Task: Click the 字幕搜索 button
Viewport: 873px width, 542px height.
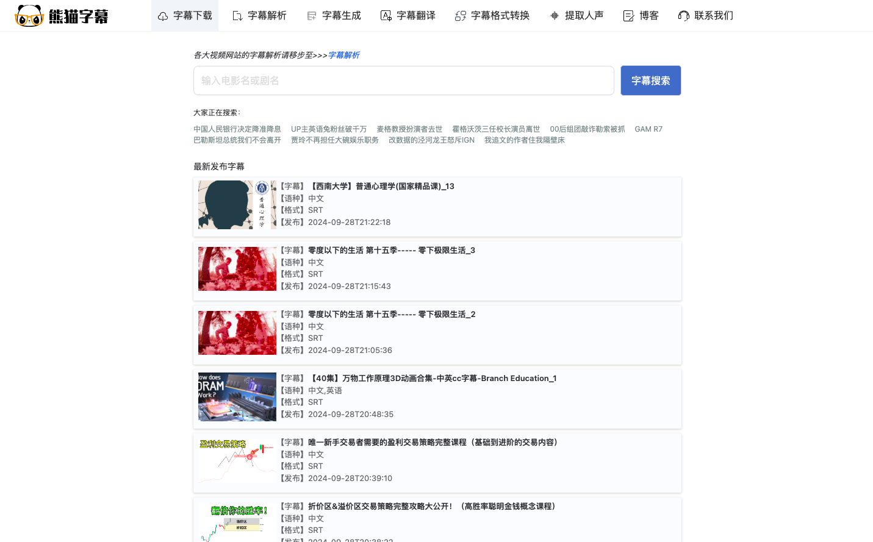Action: [651, 80]
